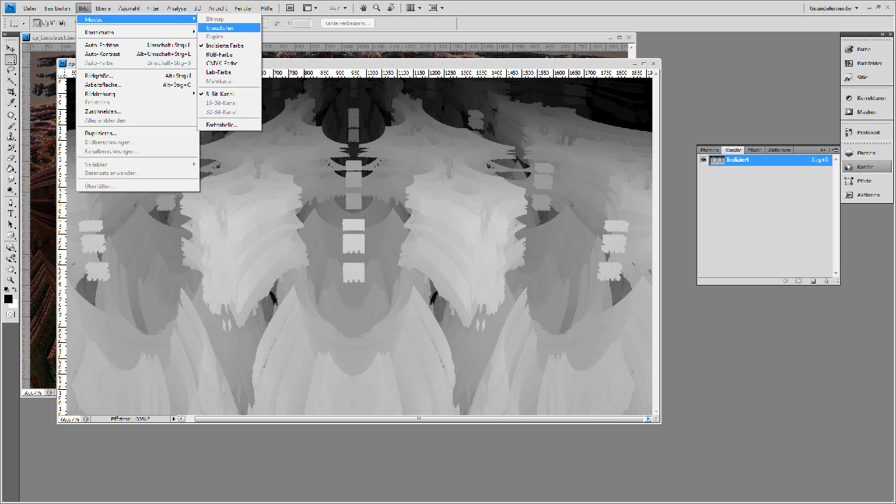Select the Clone Stamp tool
896x504 pixels.
11,136
